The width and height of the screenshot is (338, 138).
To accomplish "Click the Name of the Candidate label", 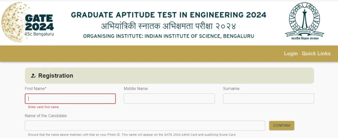I will 46,116.
